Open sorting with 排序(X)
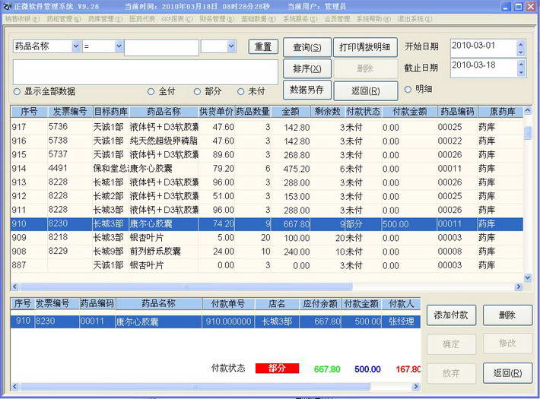 click(x=307, y=68)
